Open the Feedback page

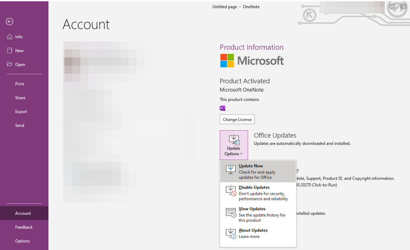coord(23,227)
